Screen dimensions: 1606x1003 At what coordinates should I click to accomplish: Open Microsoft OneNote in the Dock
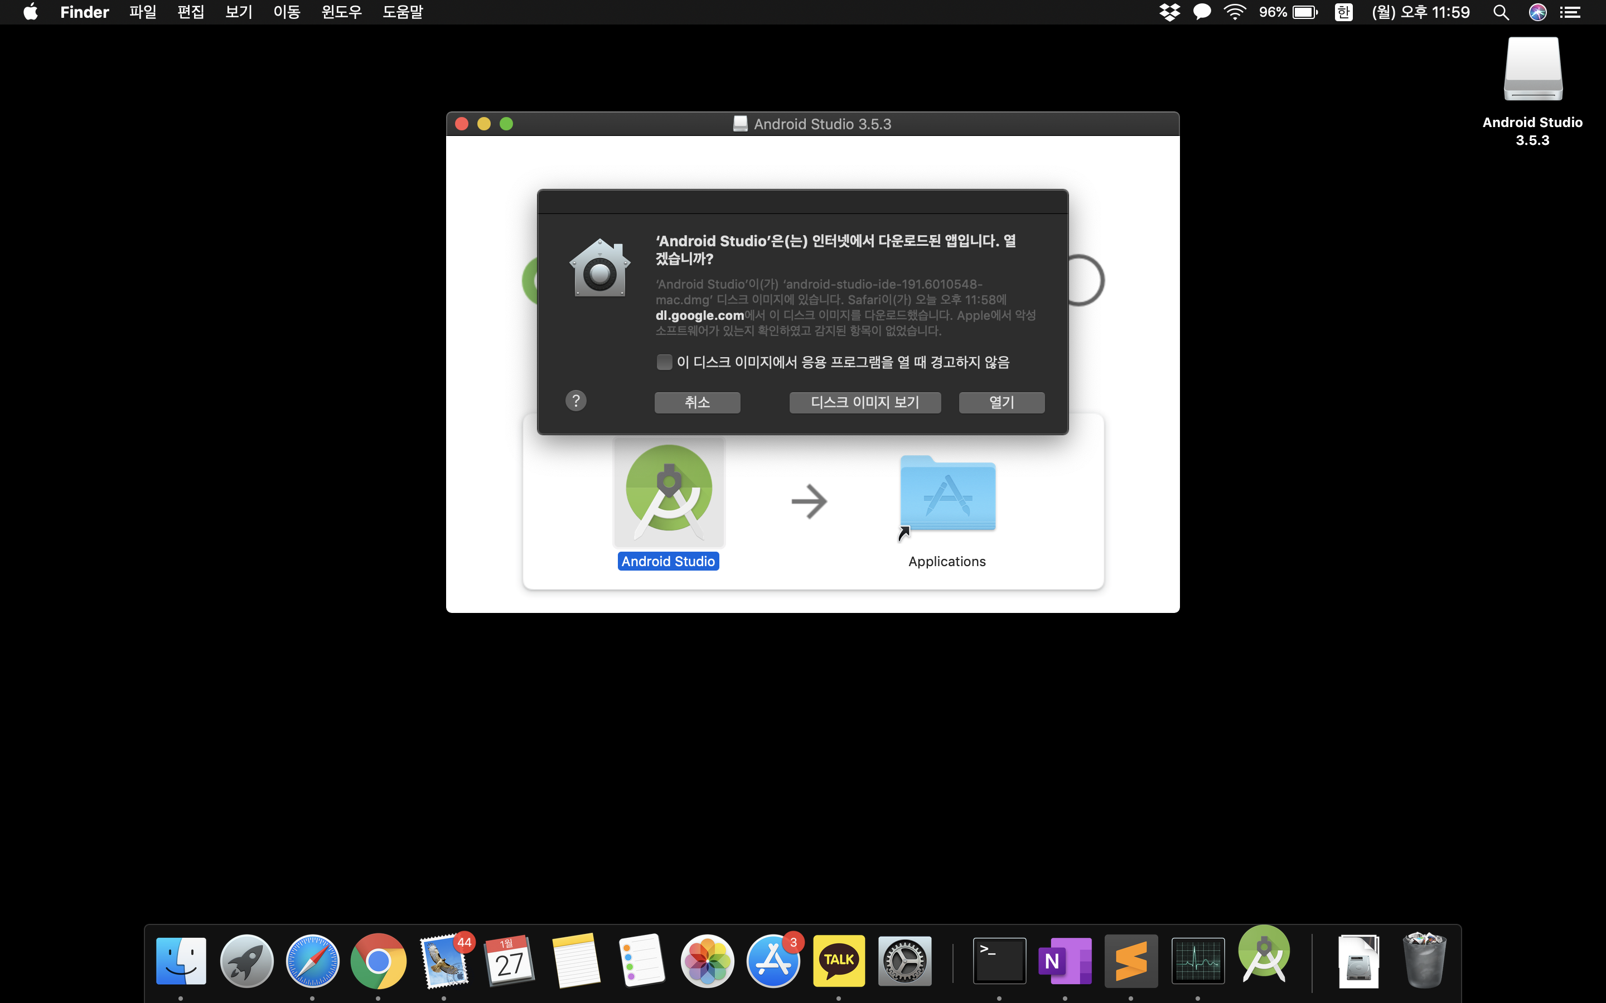click(x=1065, y=961)
